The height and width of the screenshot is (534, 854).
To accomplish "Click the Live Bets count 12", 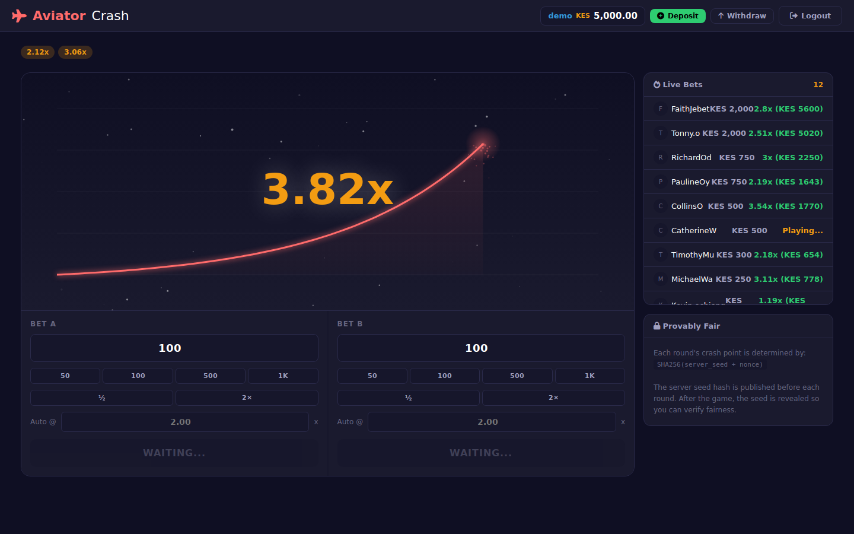I will (x=818, y=85).
